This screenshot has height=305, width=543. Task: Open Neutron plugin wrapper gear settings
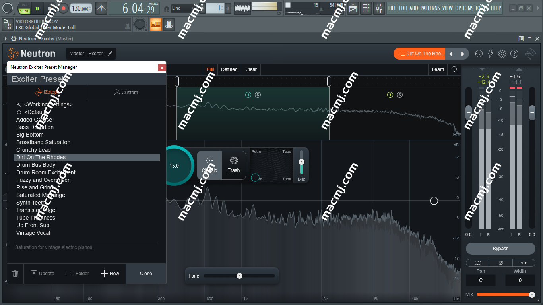tap(14, 39)
